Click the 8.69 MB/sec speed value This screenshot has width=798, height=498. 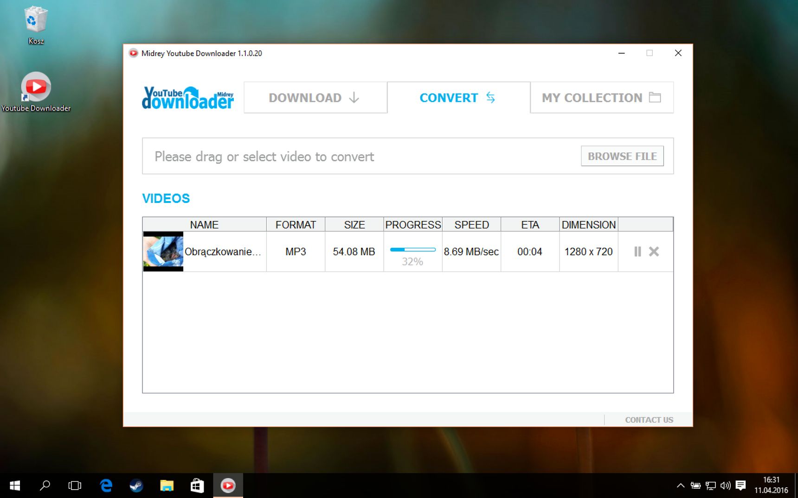click(x=471, y=252)
